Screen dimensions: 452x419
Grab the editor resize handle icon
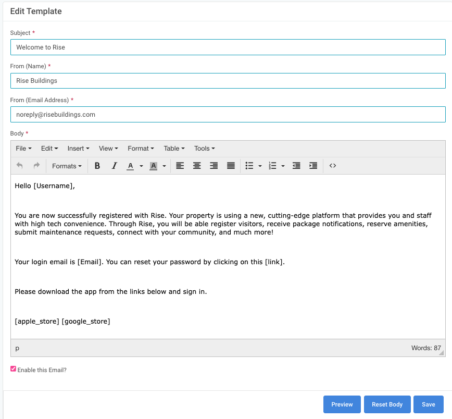click(442, 353)
